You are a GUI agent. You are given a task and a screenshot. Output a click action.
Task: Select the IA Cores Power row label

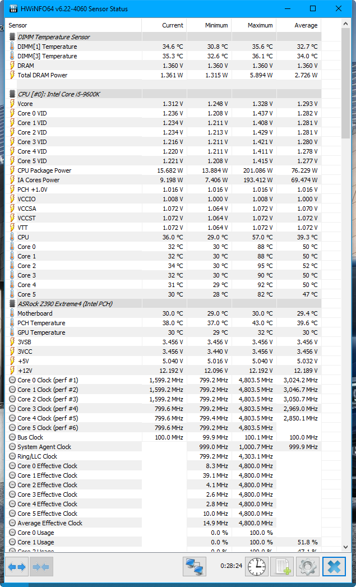[38, 180]
